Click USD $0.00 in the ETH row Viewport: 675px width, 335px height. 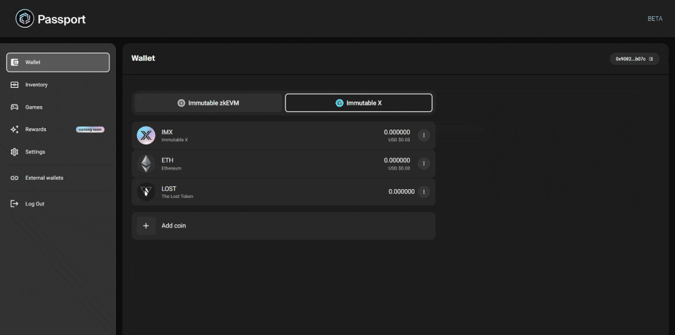click(x=399, y=168)
